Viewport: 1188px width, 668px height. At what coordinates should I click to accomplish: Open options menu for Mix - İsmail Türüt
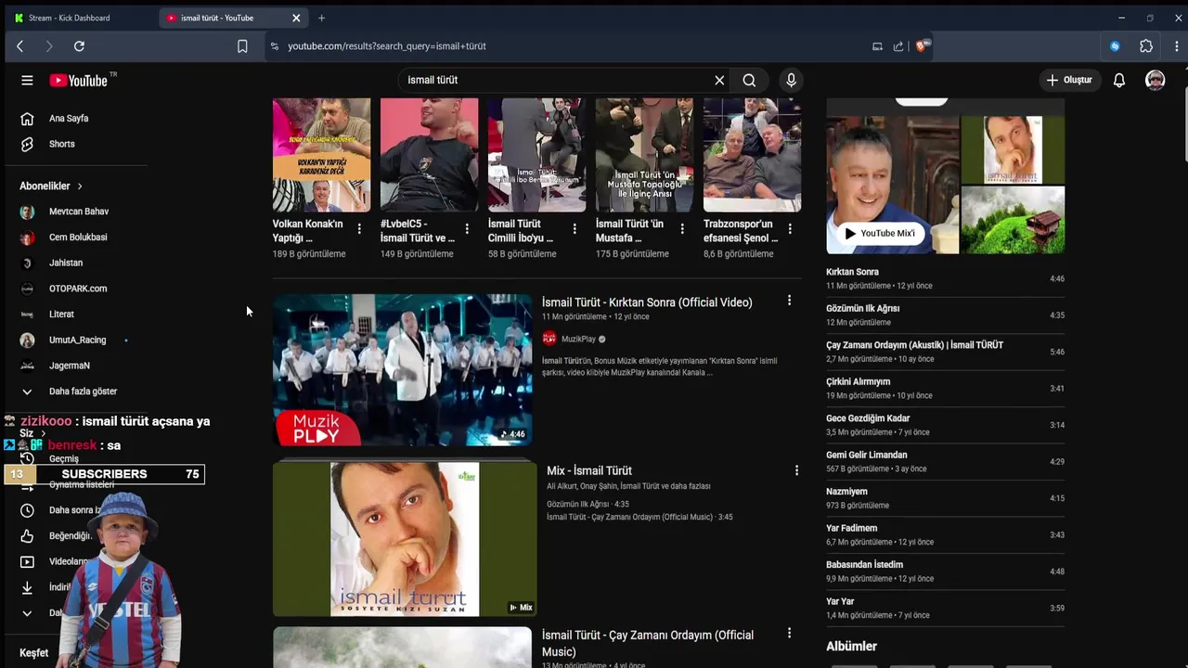(796, 470)
